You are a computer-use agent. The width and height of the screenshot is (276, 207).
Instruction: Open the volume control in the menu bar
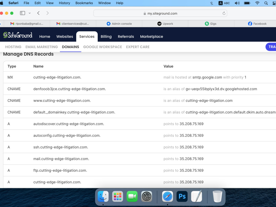237,3
